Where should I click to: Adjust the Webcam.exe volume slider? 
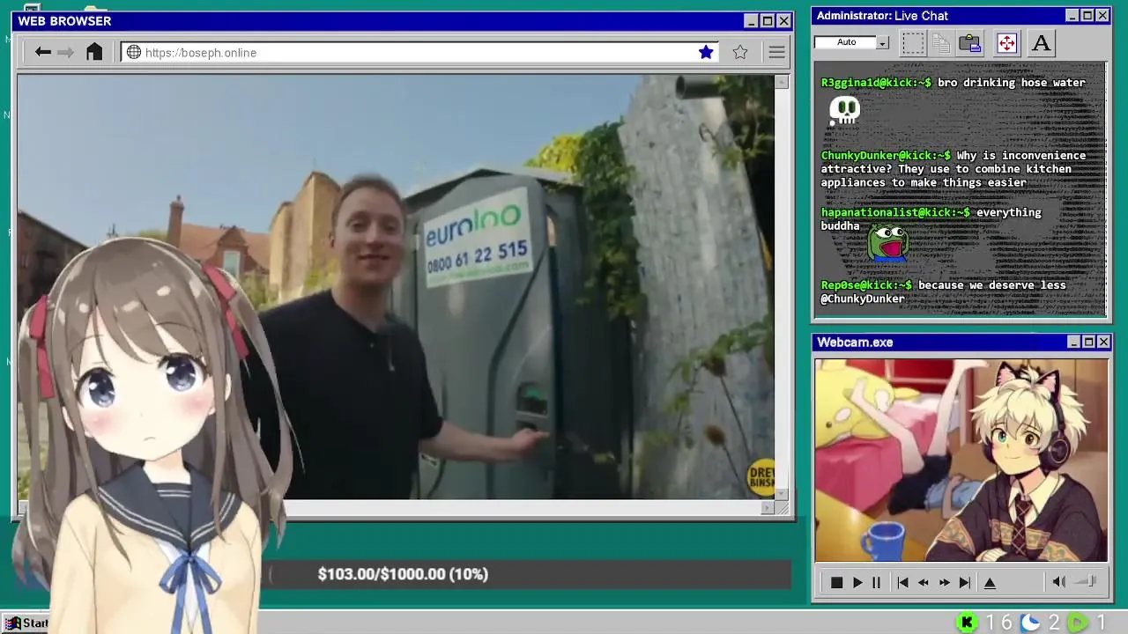pyautogui.click(x=1087, y=581)
